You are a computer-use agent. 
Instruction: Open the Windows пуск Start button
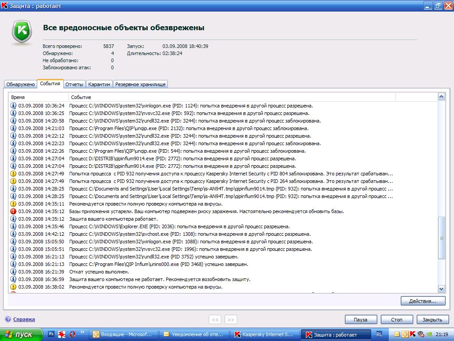[x=21, y=334]
